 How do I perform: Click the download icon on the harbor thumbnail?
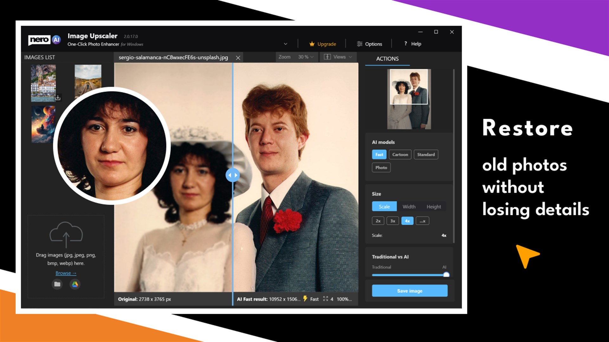[58, 98]
